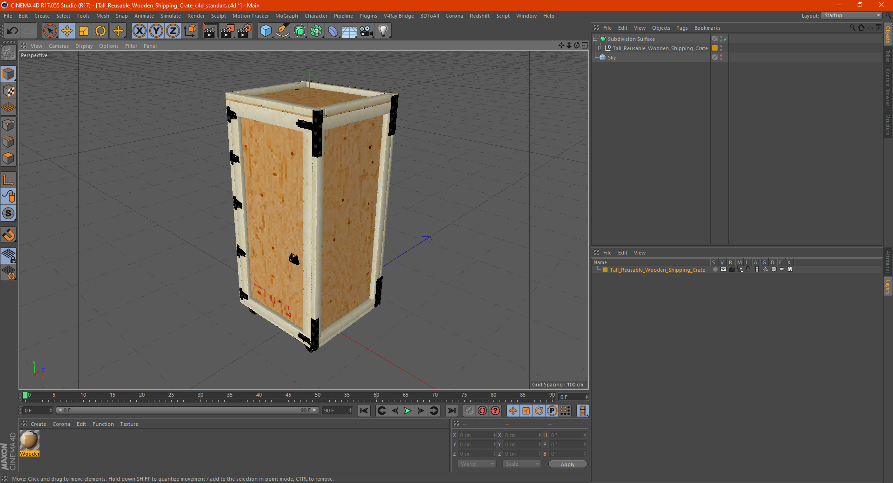Switch the coordinate system icon
This screenshot has width=893, height=483.
(x=190, y=31)
